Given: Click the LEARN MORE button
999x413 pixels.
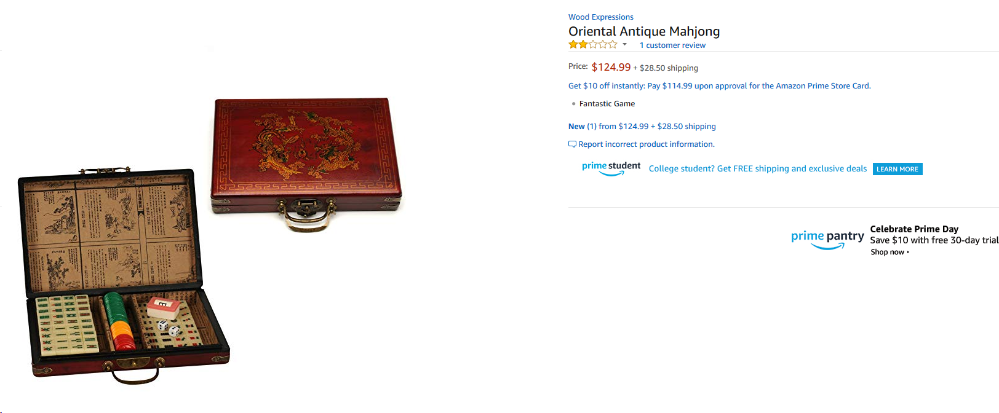Looking at the screenshot, I should coord(898,169).
